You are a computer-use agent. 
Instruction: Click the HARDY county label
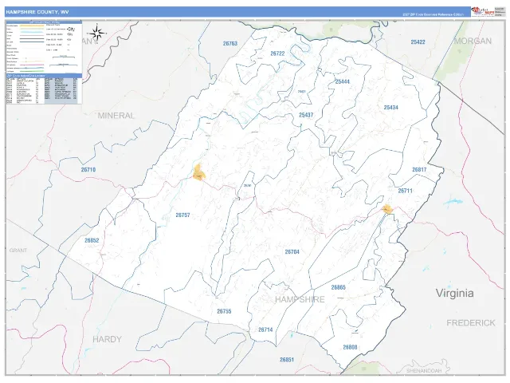(x=107, y=339)
